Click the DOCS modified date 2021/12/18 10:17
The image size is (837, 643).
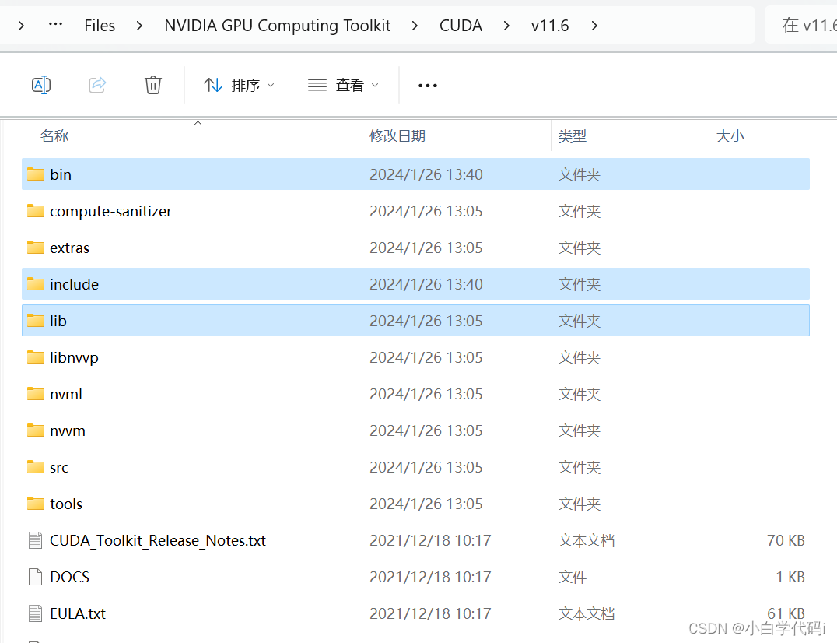(430, 577)
